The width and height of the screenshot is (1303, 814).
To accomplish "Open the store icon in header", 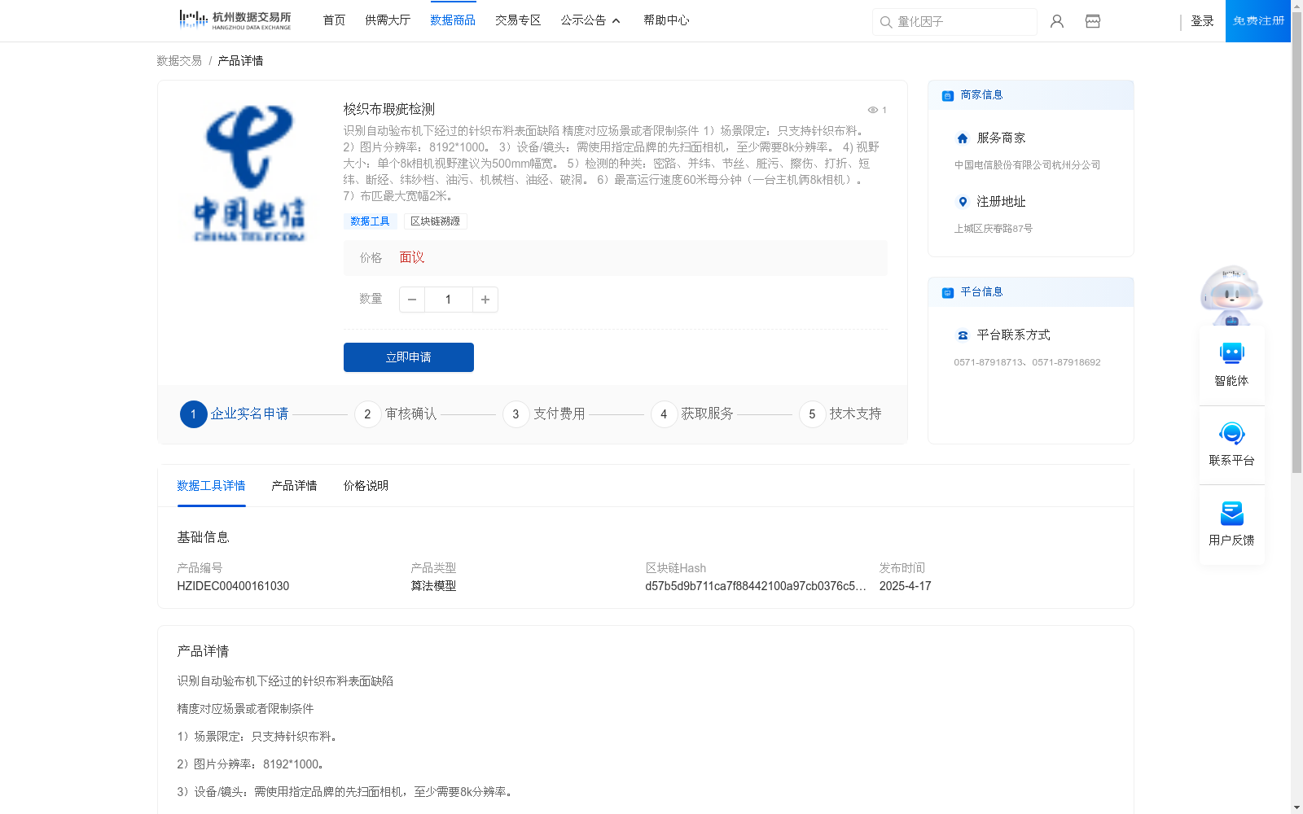I will pyautogui.click(x=1093, y=21).
